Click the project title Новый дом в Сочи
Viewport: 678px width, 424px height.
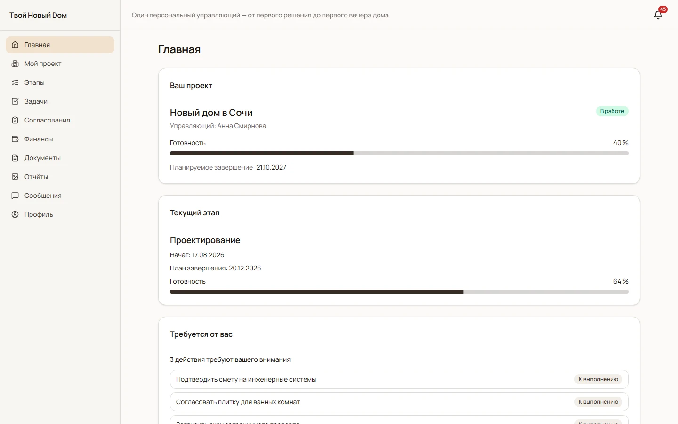point(211,113)
